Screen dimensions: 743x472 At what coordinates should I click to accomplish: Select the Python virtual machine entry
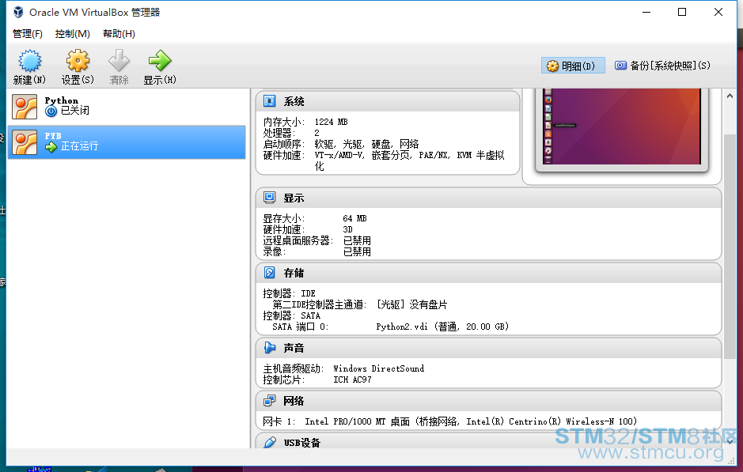(x=127, y=107)
